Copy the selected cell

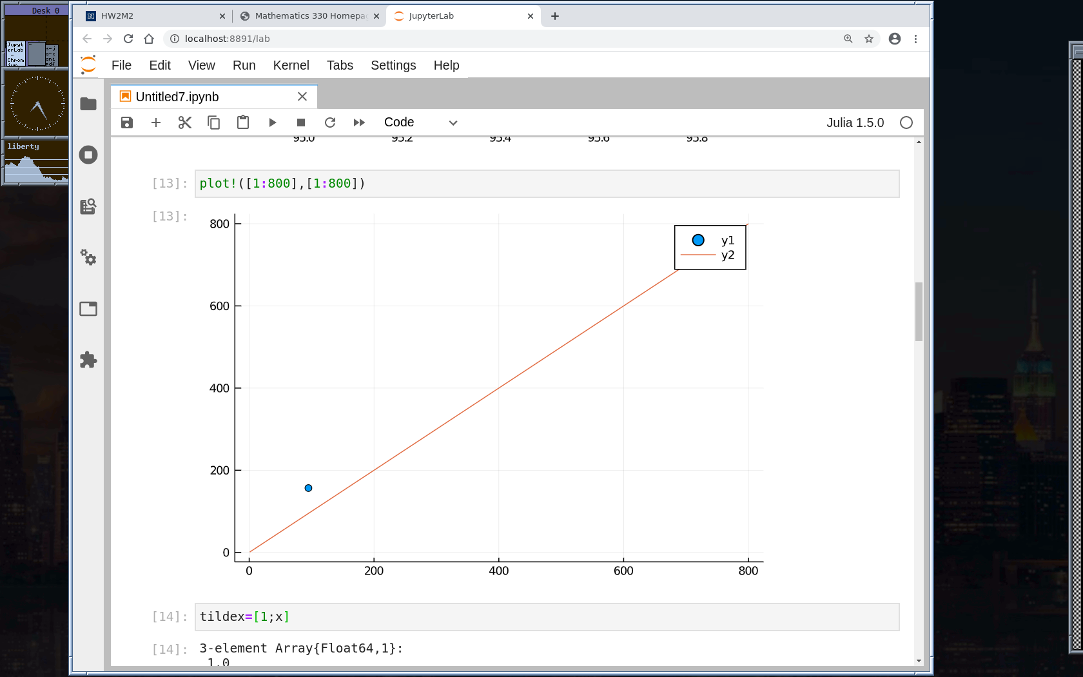click(x=214, y=123)
